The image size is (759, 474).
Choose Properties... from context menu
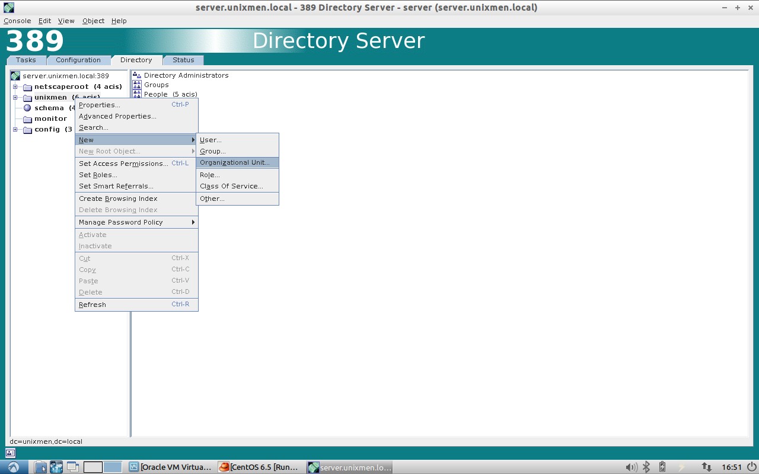tap(136, 105)
